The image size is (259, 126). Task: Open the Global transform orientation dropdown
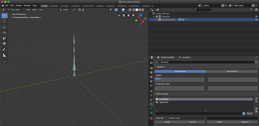[x=66, y=10]
